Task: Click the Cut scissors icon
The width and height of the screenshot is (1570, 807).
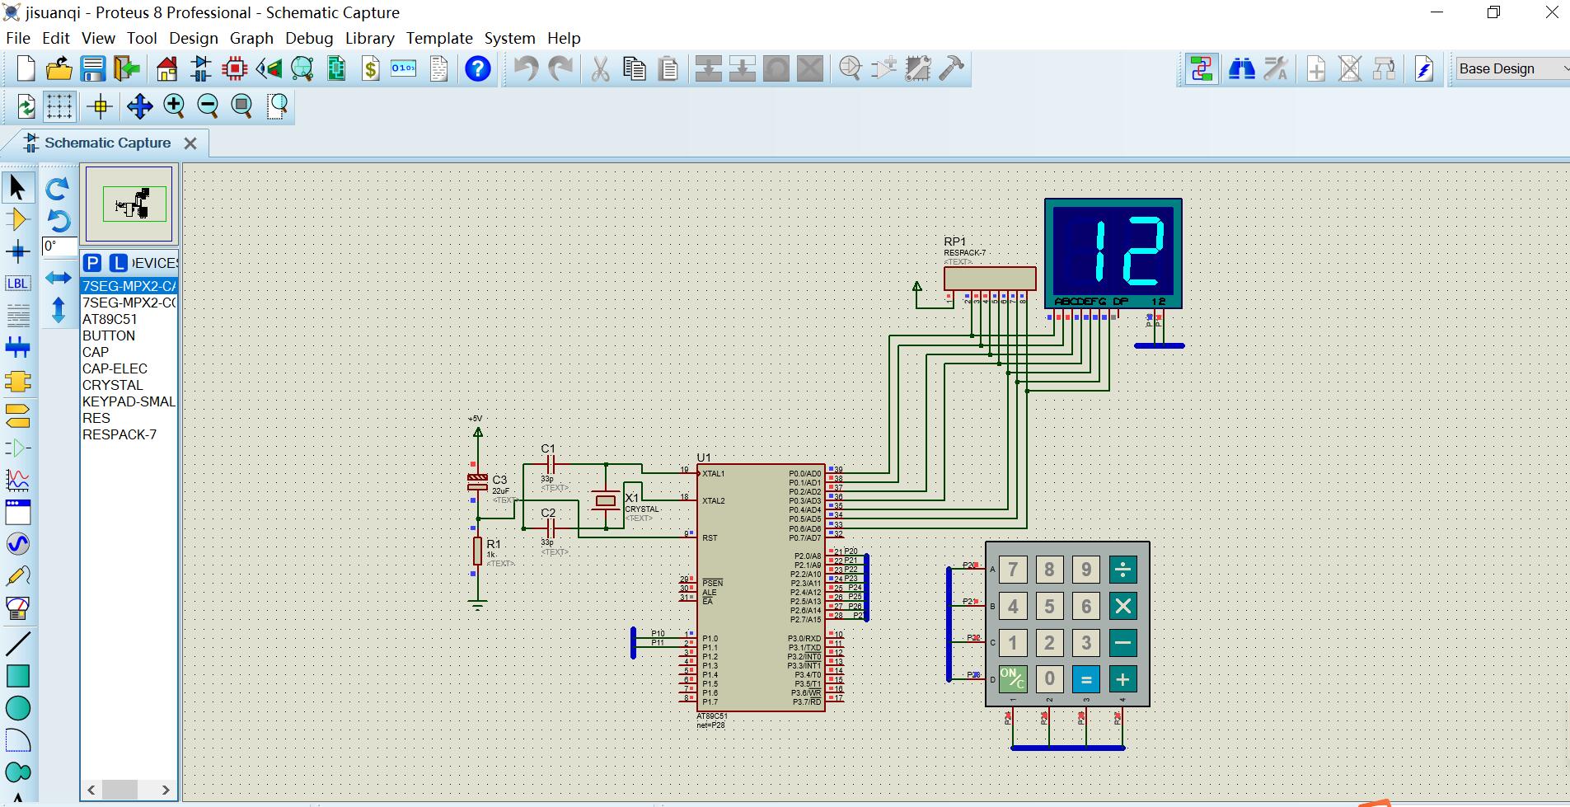Action: pos(600,68)
